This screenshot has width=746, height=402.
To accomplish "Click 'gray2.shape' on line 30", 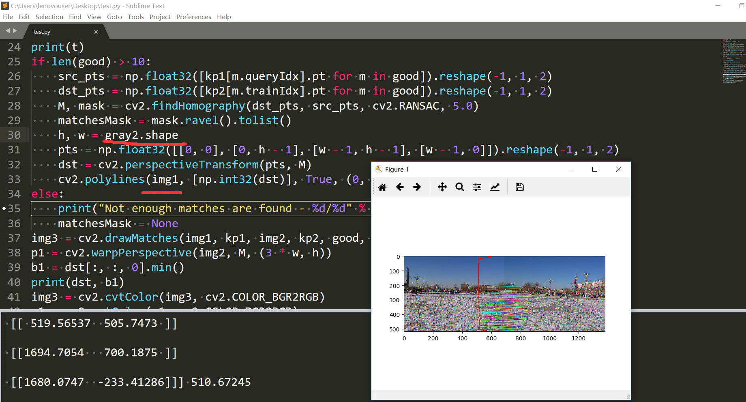I will (141, 135).
